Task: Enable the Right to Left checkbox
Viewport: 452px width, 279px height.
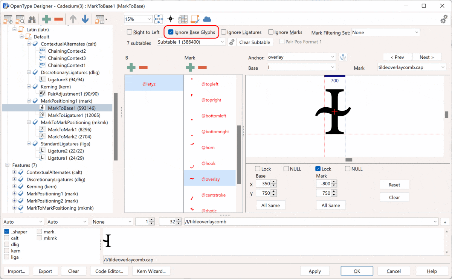Action: 130,32
